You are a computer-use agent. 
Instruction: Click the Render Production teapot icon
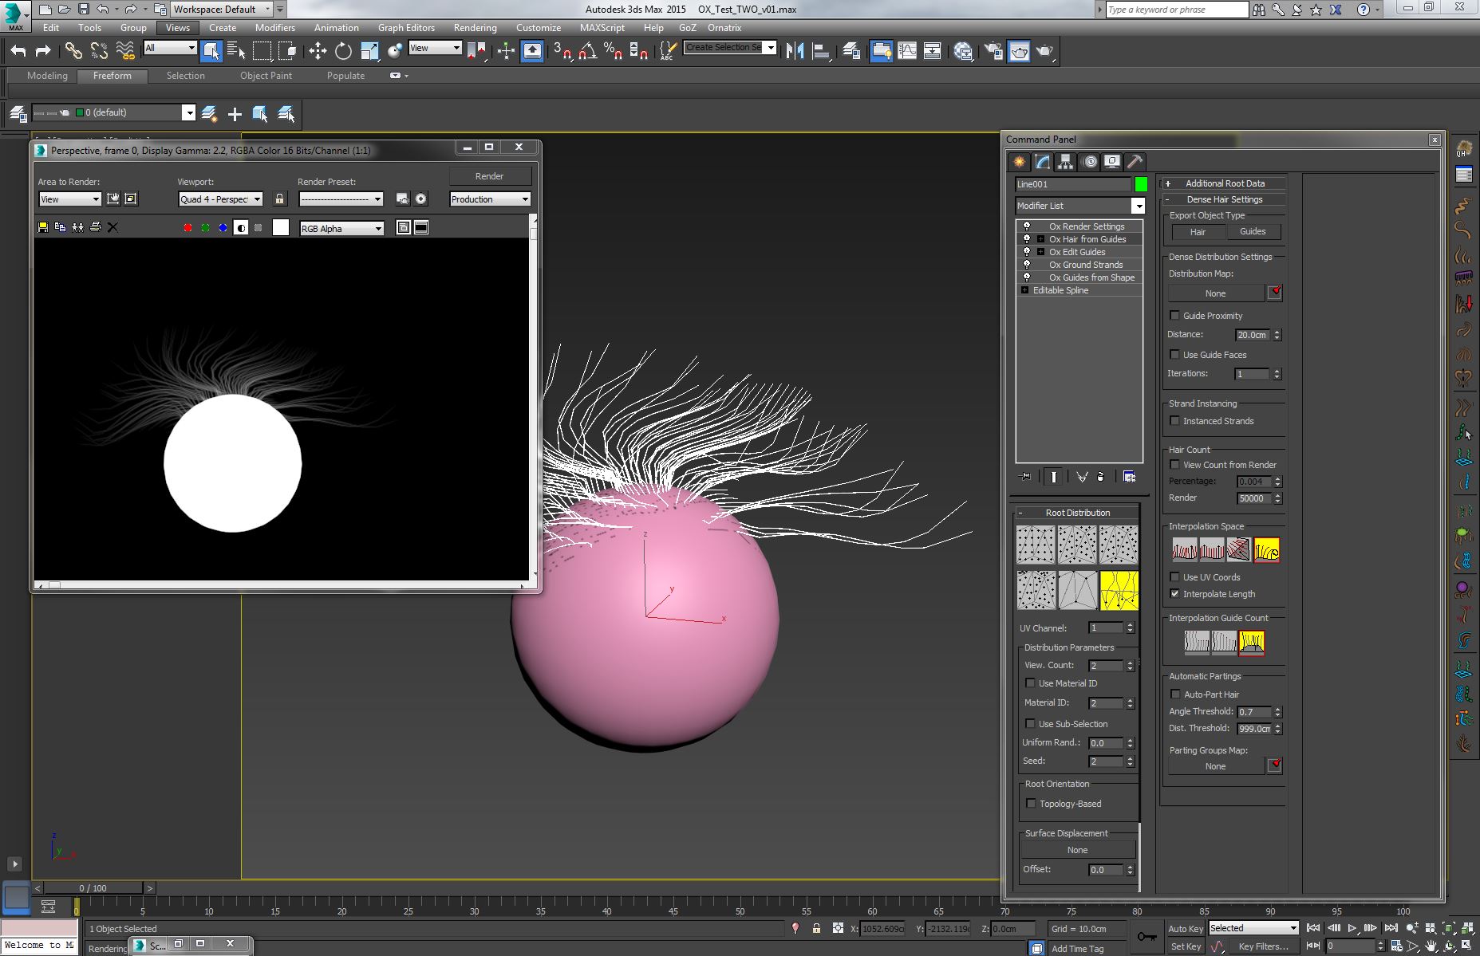pos(1044,51)
